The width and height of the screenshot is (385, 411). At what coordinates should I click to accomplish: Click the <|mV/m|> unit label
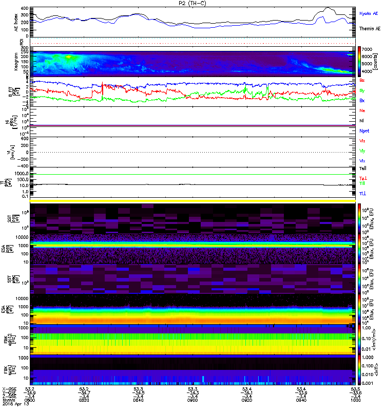[x=375, y=340]
